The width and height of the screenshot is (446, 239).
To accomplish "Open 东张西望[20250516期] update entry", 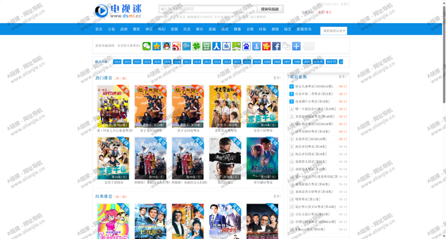I will 310,139.
